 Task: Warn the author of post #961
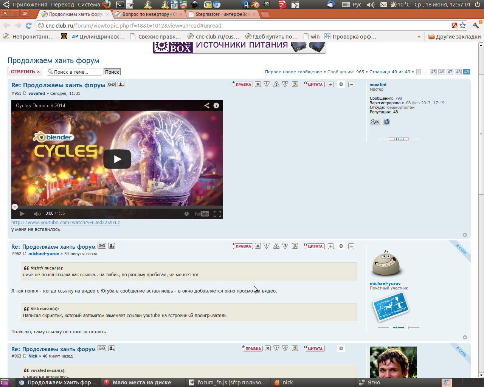[276, 84]
